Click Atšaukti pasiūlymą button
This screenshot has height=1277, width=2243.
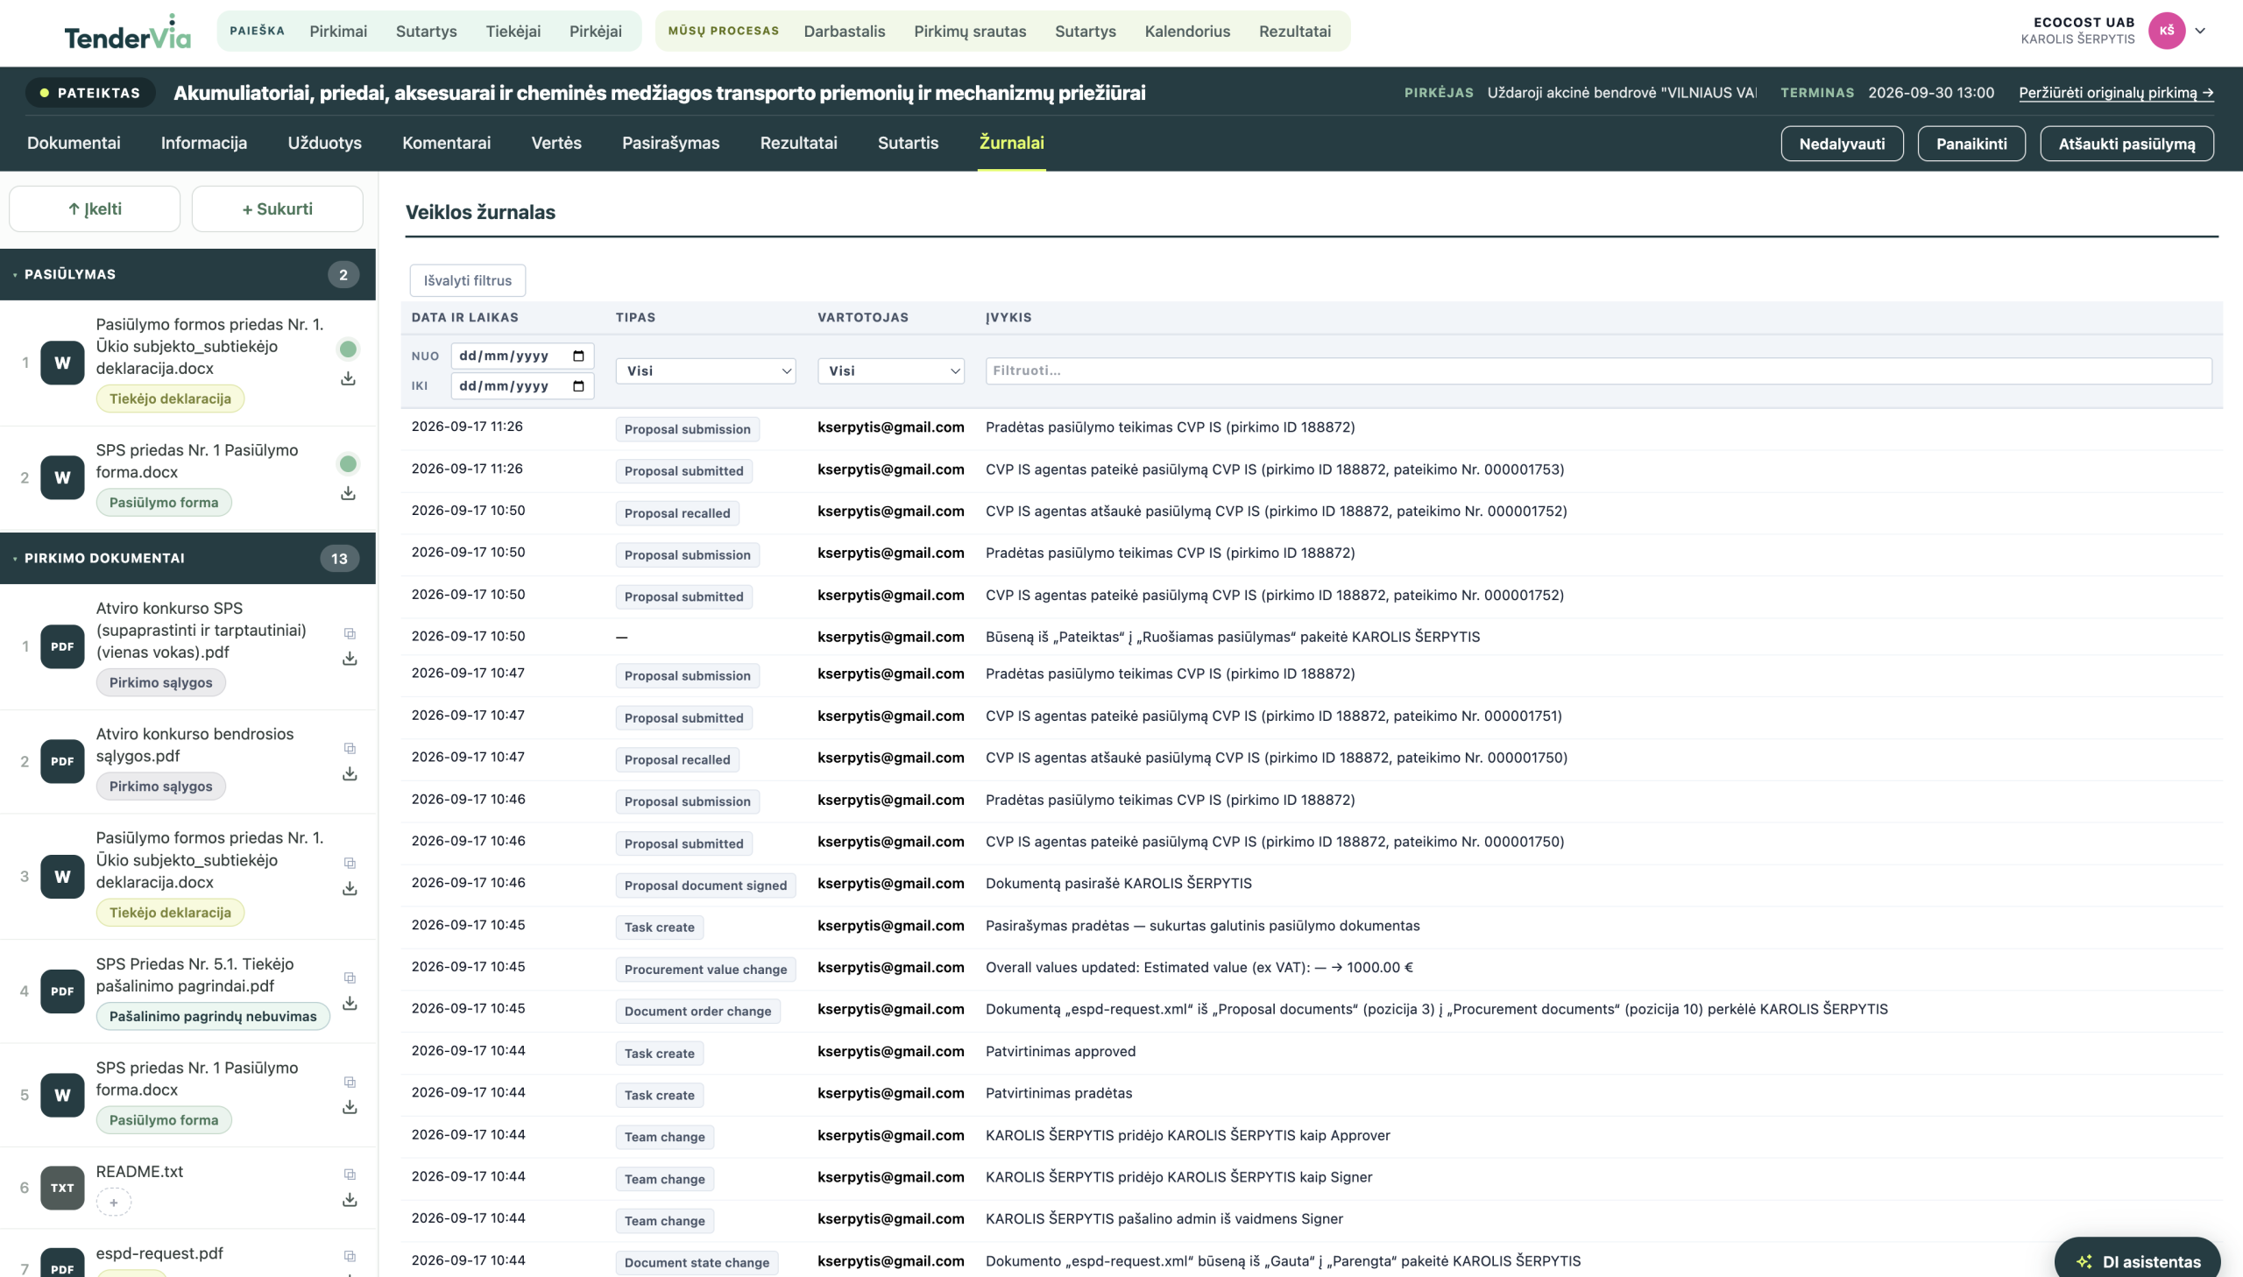coord(2126,144)
